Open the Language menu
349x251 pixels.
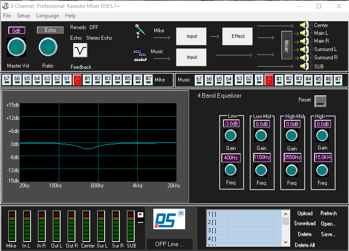(x=47, y=16)
